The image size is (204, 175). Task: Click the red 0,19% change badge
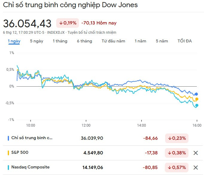(67, 23)
